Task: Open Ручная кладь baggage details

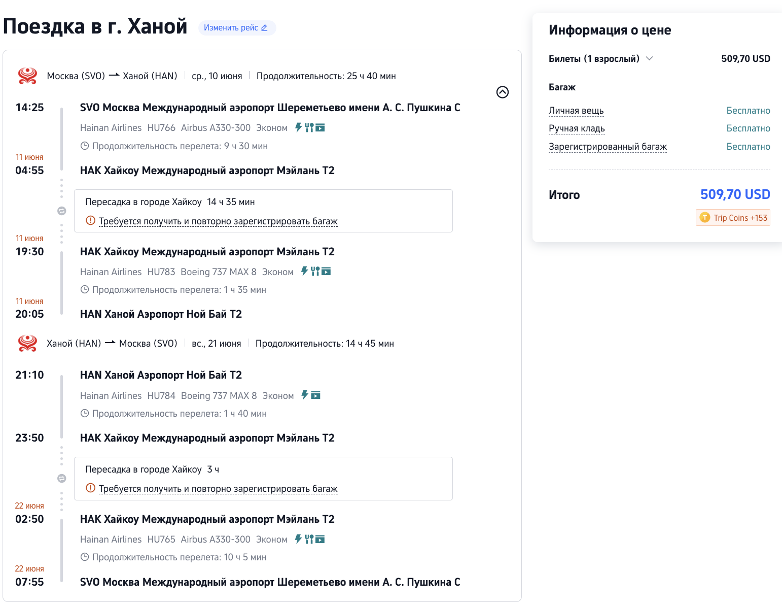Action: click(577, 128)
